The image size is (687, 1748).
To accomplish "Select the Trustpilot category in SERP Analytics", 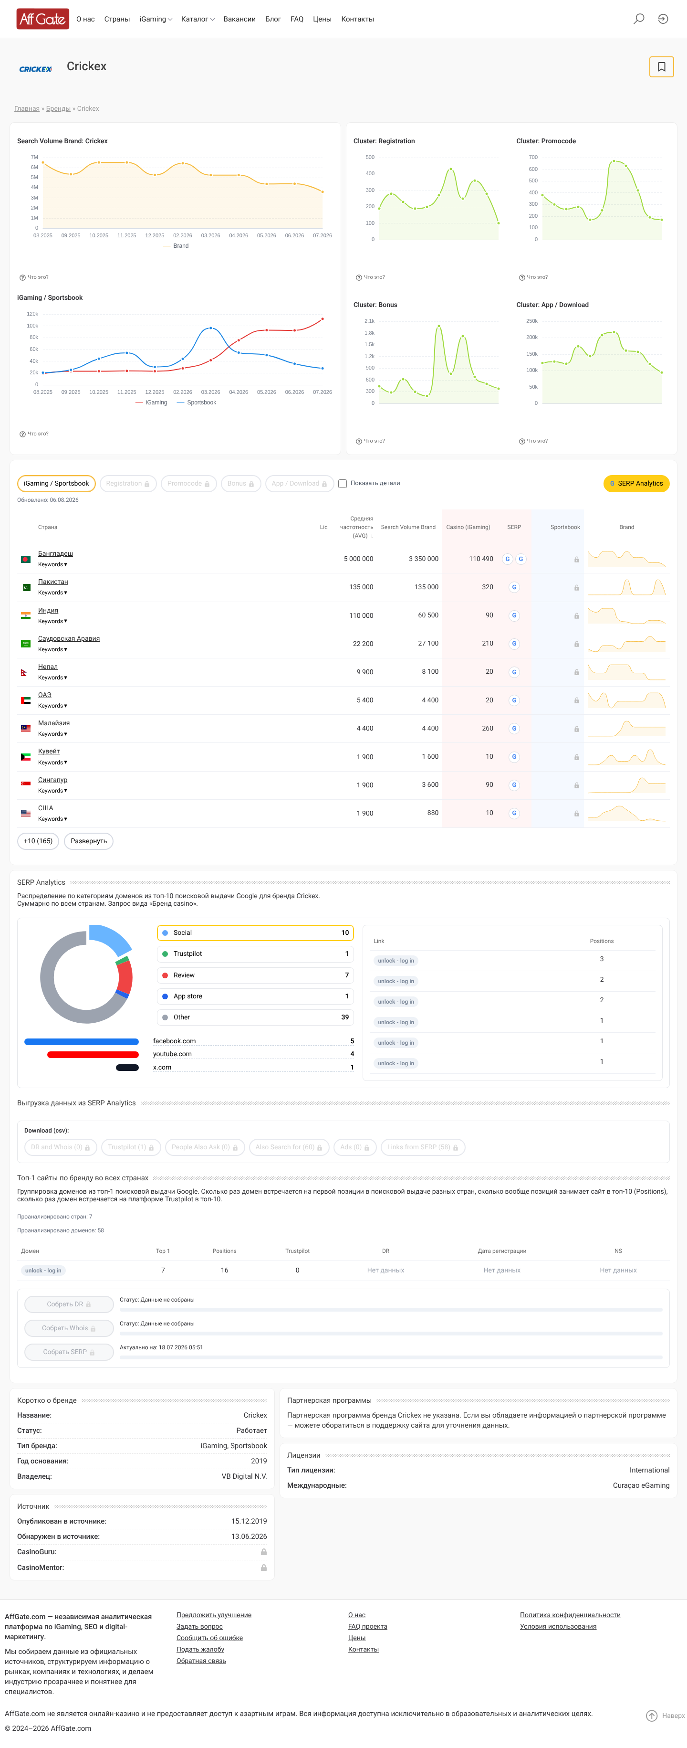I will click(x=255, y=954).
